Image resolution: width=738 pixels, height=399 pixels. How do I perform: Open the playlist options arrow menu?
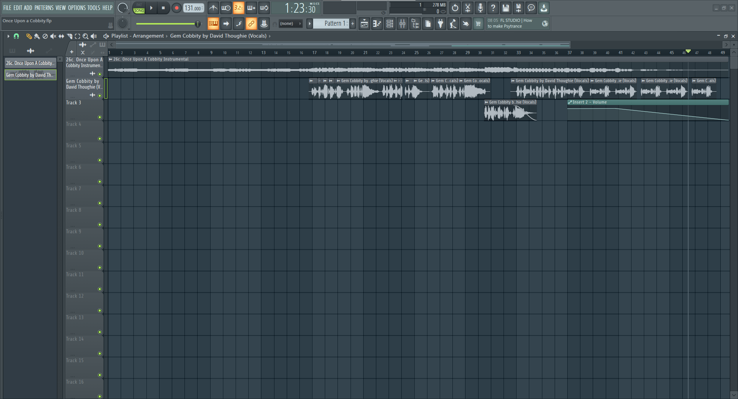point(8,36)
